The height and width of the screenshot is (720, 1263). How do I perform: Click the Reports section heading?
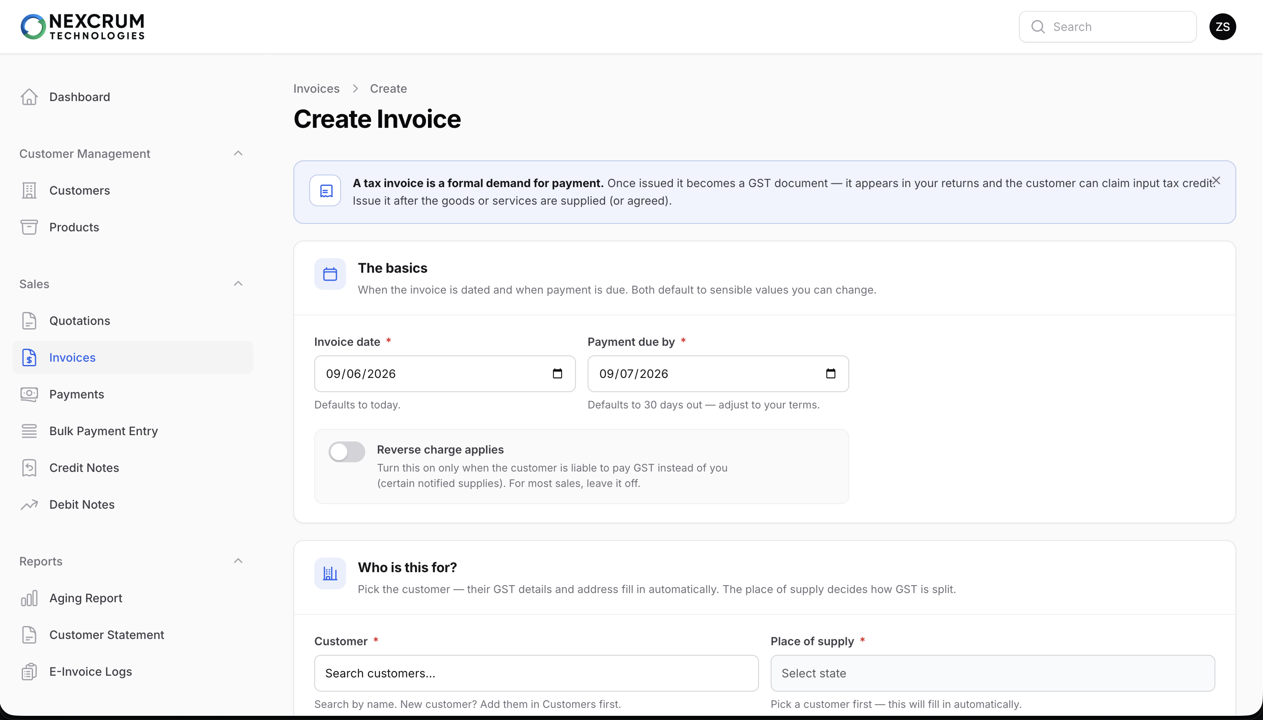click(41, 561)
